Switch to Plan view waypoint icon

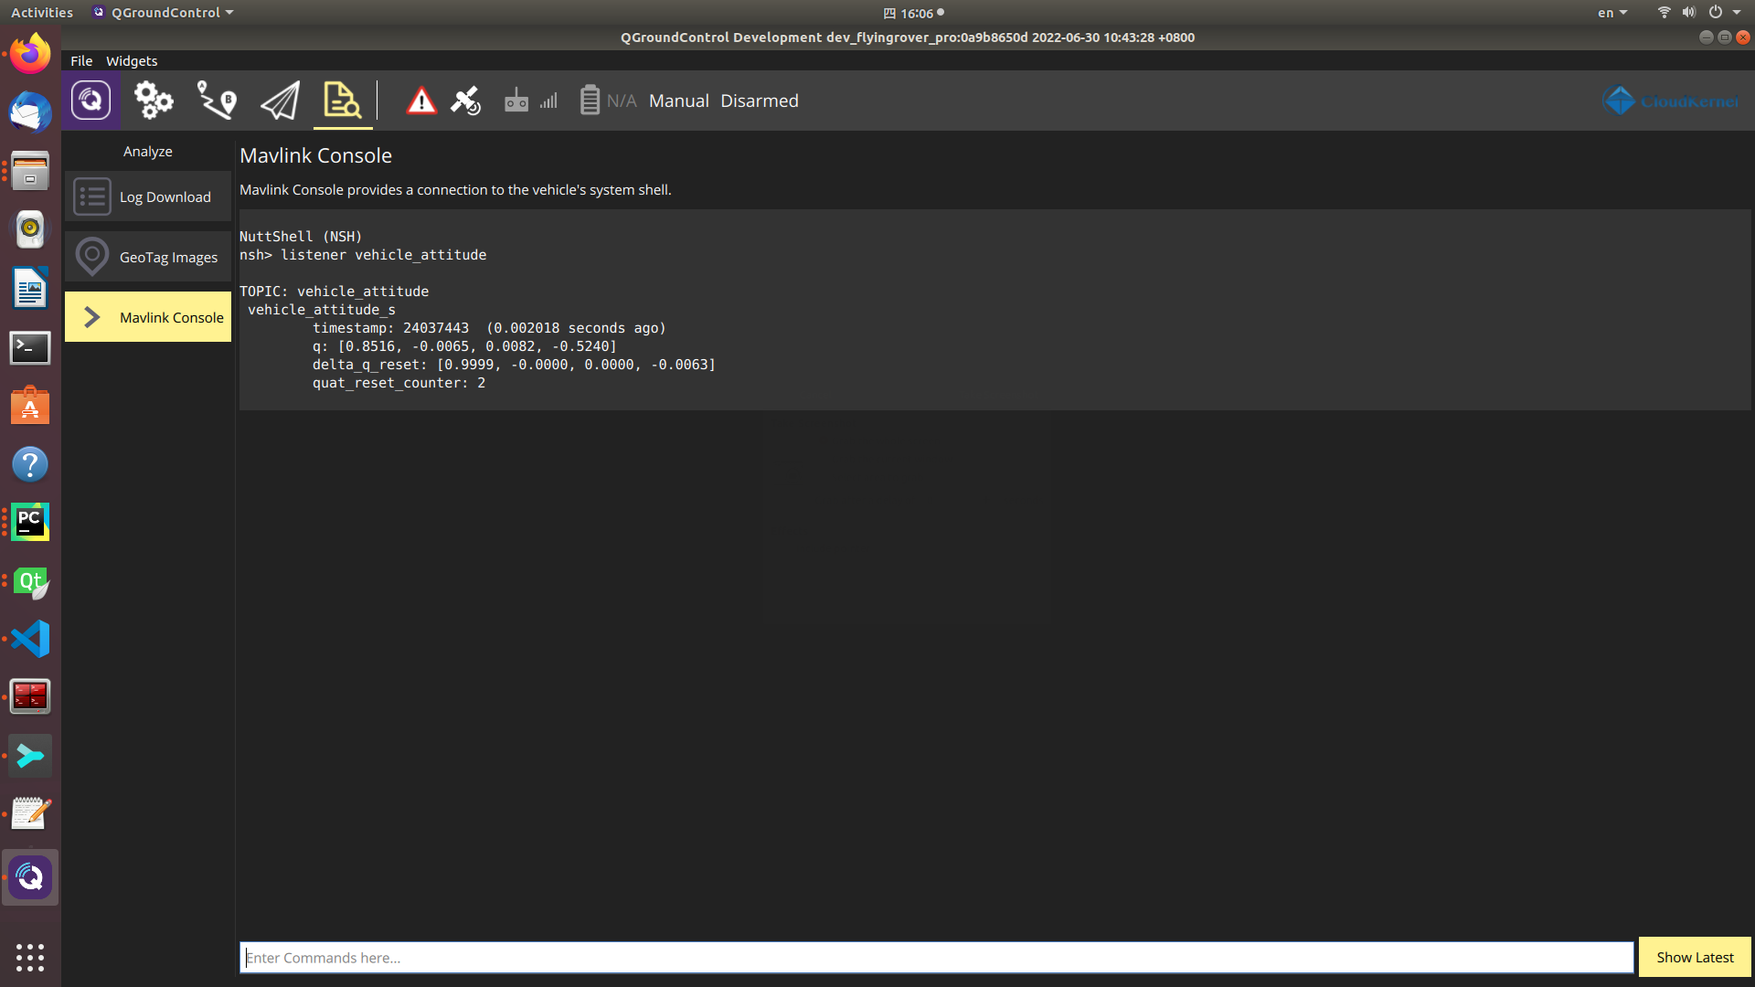(217, 101)
